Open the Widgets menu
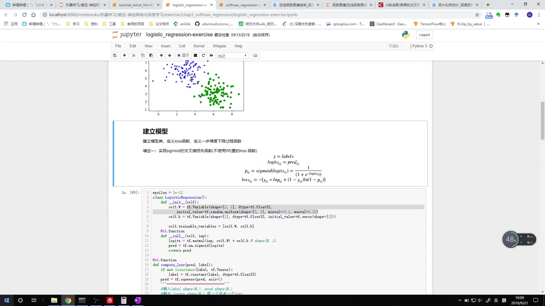This screenshot has width=545, height=306. pos(219,46)
